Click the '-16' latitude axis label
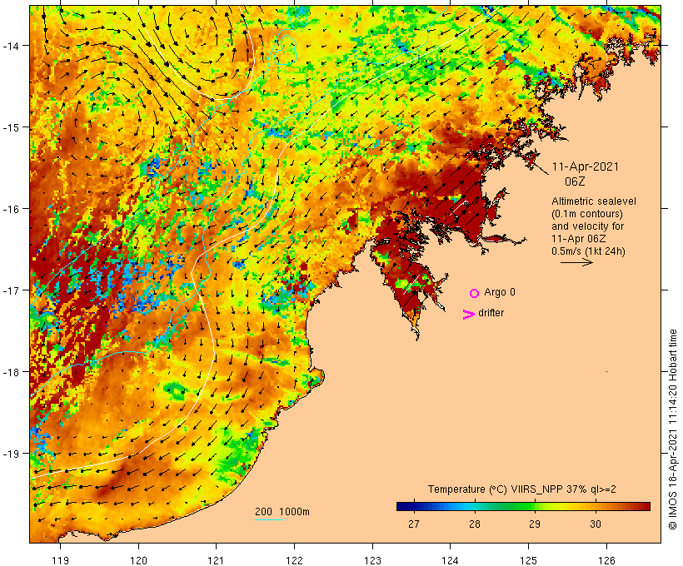The width and height of the screenshot is (683, 566). coord(11,209)
